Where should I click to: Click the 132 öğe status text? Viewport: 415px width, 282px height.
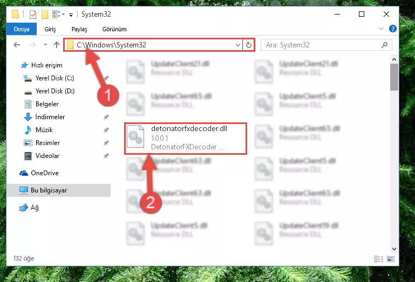(x=24, y=258)
